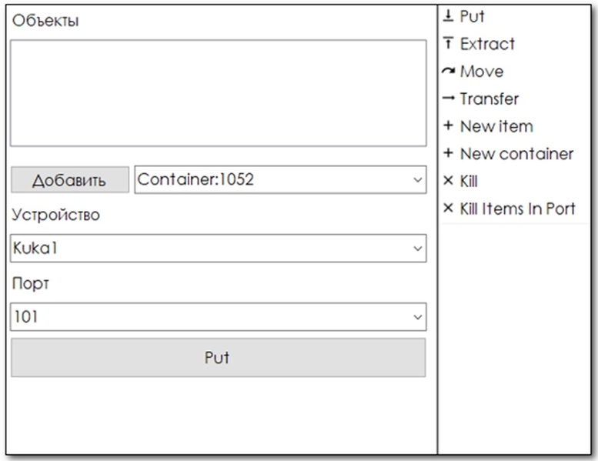Click the Kuka1 value in the device field

pyautogui.click(x=31, y=249)
